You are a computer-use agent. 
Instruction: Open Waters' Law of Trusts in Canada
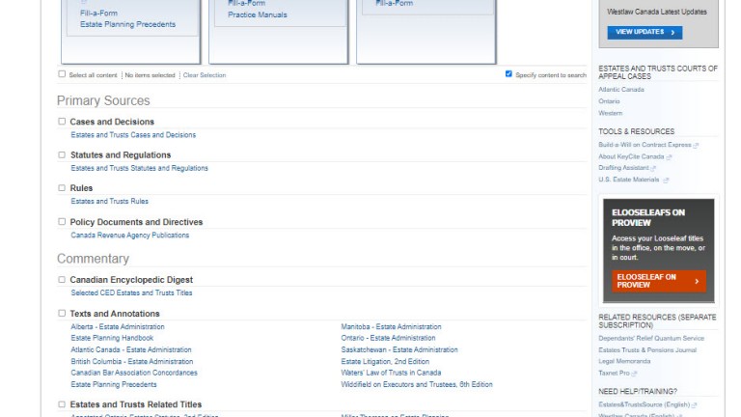391,373
